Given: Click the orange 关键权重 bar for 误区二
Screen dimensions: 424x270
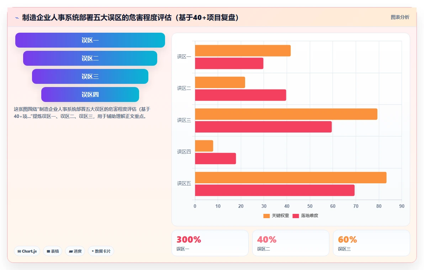Looking at the screenshot, I should coord(220,82).
